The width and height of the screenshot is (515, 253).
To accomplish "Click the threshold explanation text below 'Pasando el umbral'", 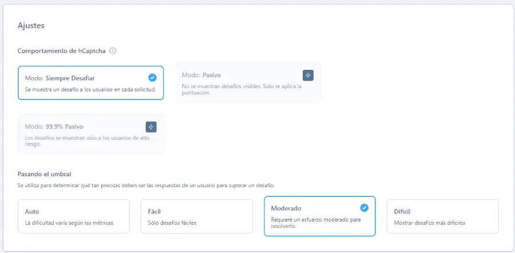I will [146, 185].
